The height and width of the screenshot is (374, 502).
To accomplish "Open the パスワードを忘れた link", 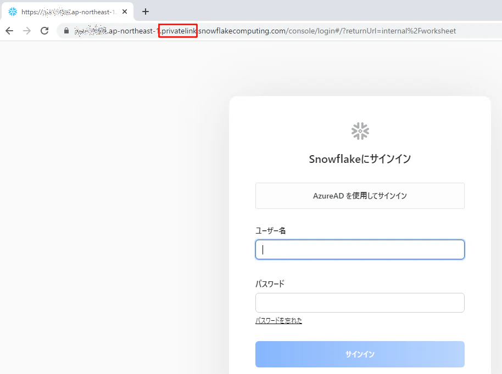I will click(278, 320).
